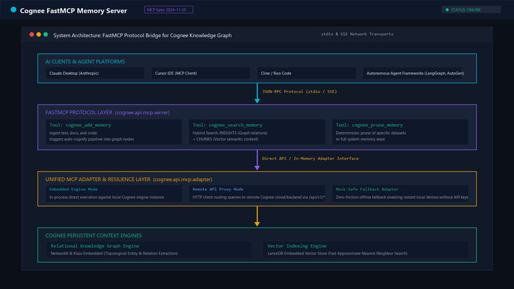Viewport: 514px width, 289px height.
Task: Click the cyan logo dot beside Cognee title
Action: (x=13, y=10)
